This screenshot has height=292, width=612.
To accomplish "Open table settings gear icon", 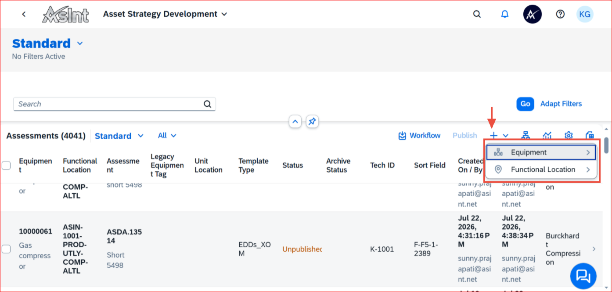I will coord(569,136).
